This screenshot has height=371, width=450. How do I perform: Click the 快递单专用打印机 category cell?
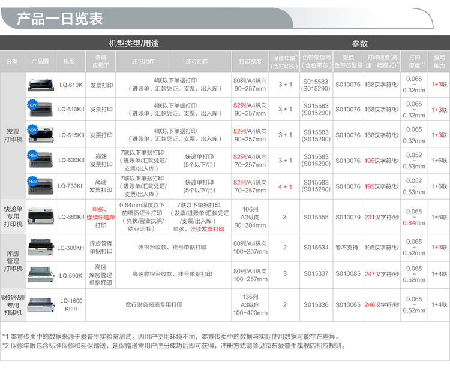pos(13,216)
